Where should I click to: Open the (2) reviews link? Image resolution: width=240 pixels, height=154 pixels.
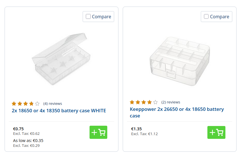[x=171, y=102]
